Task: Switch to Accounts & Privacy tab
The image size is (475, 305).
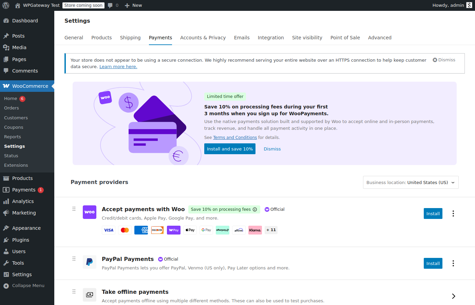Action: 203,38
